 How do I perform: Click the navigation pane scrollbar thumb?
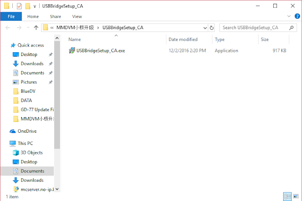57,95
